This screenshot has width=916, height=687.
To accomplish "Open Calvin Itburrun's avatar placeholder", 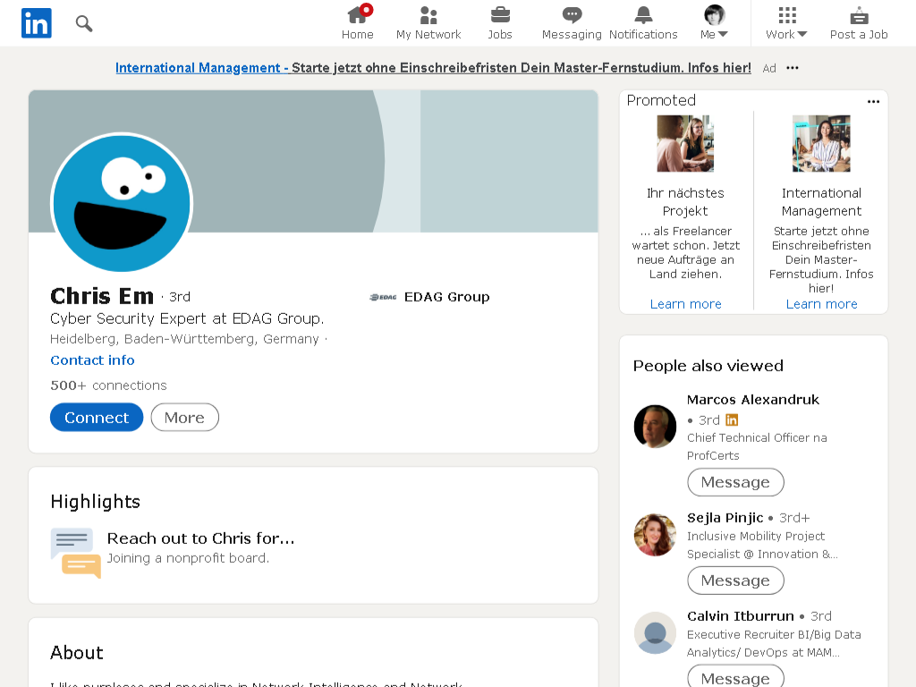I will (x=655, y=632).
